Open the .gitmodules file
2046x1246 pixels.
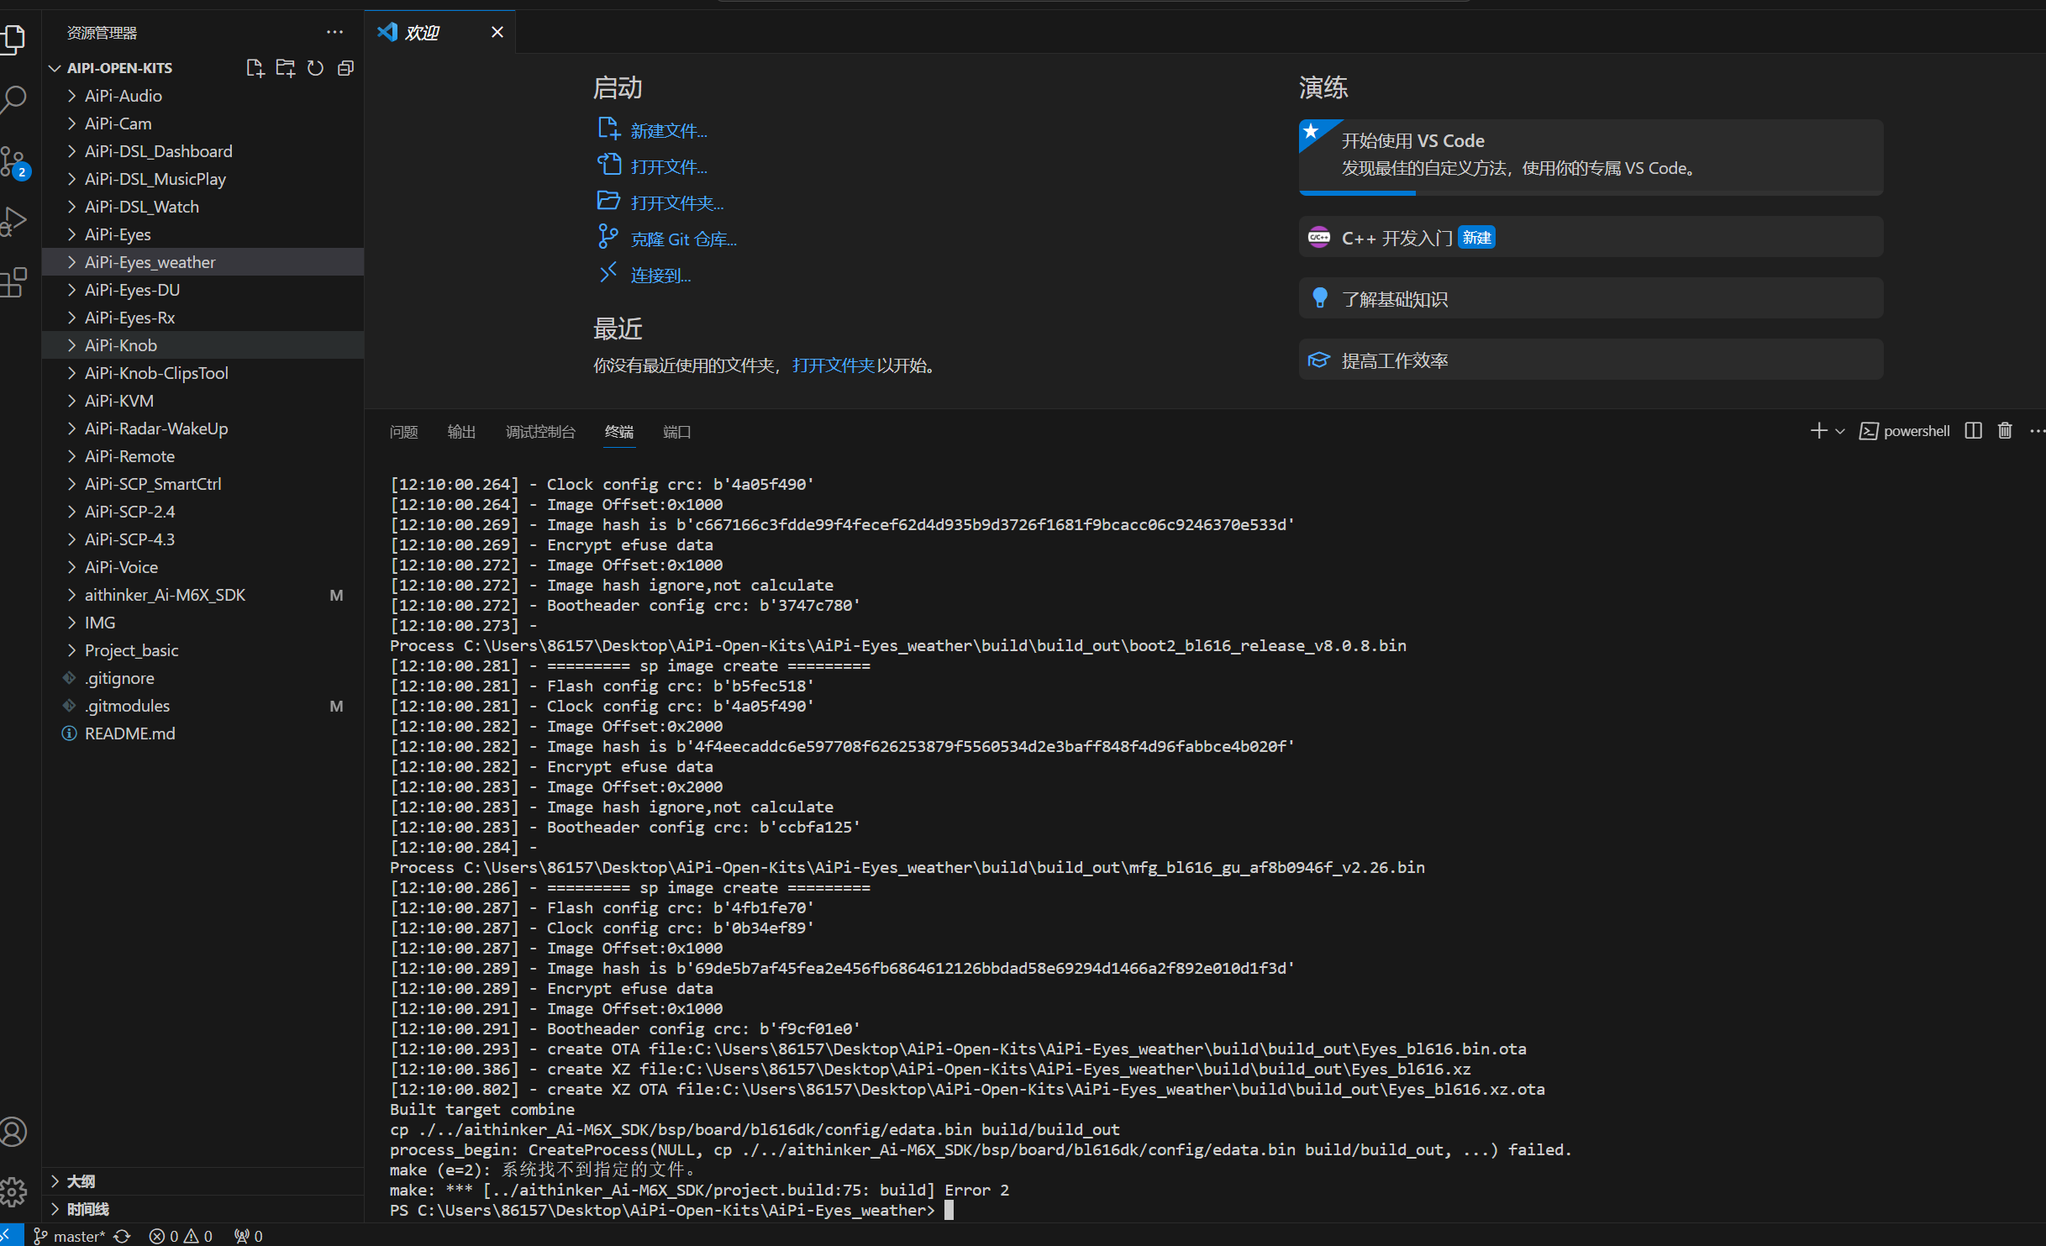coord(203,706)
